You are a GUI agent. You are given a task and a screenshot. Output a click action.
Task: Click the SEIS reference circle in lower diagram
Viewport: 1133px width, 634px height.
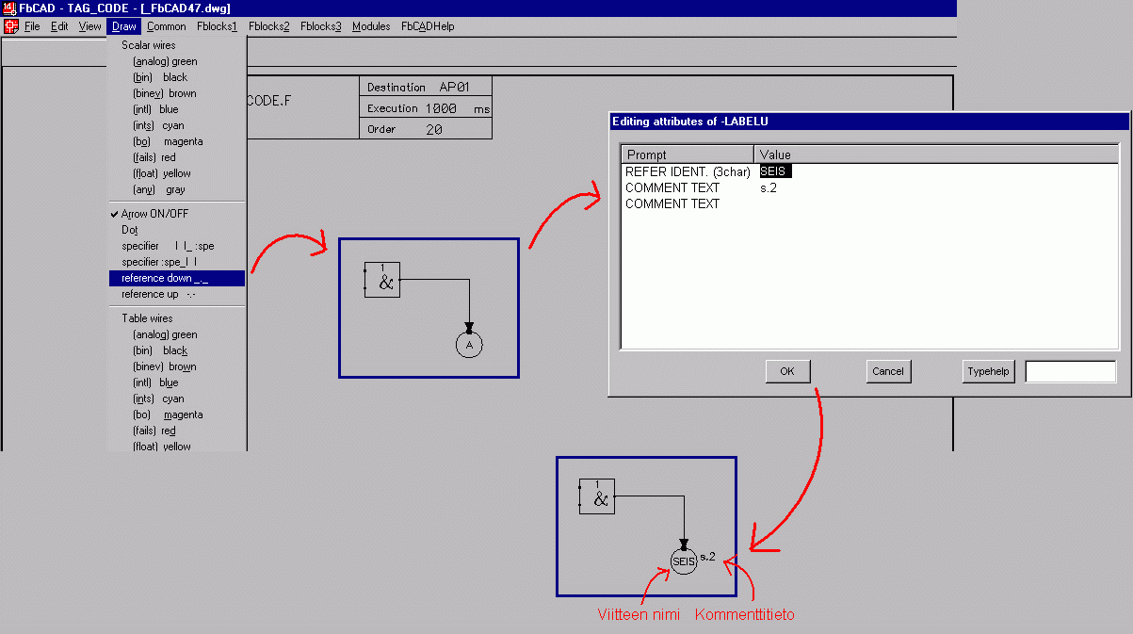pyautogui.click(x=684, y=561)
